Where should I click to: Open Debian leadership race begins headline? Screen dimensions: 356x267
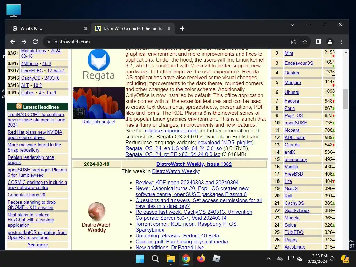click(31, 160)
